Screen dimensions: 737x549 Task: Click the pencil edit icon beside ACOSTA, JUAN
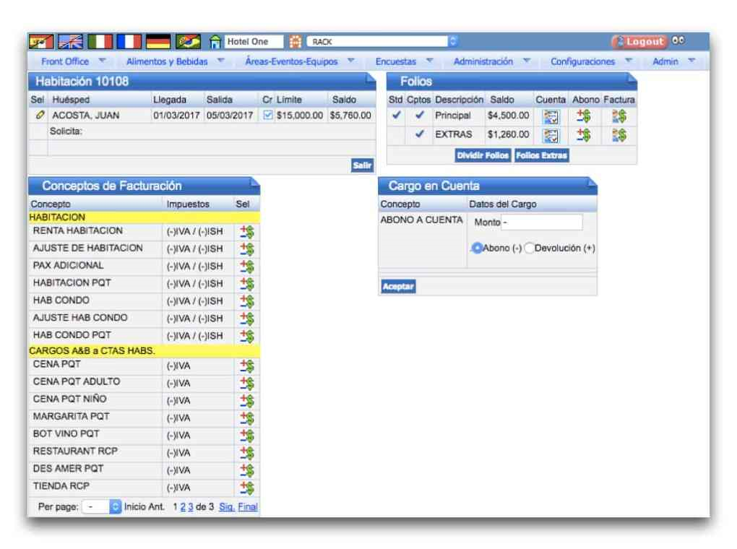click(x=40, y=116)
